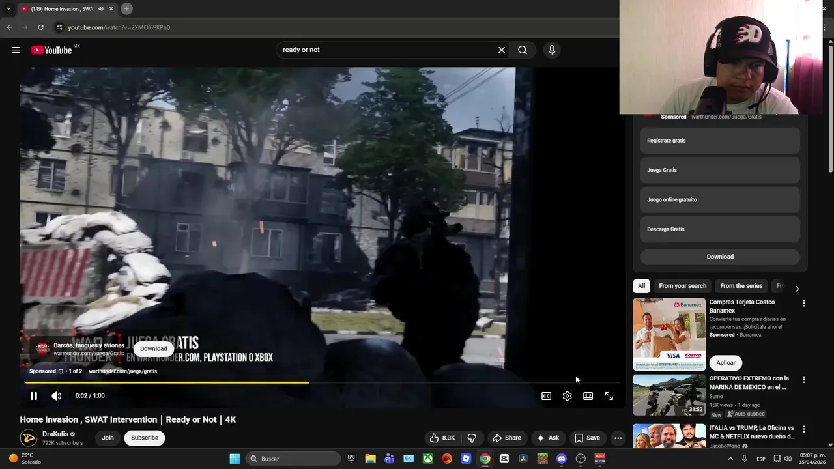Join the DraKulis channel membership

108,438
